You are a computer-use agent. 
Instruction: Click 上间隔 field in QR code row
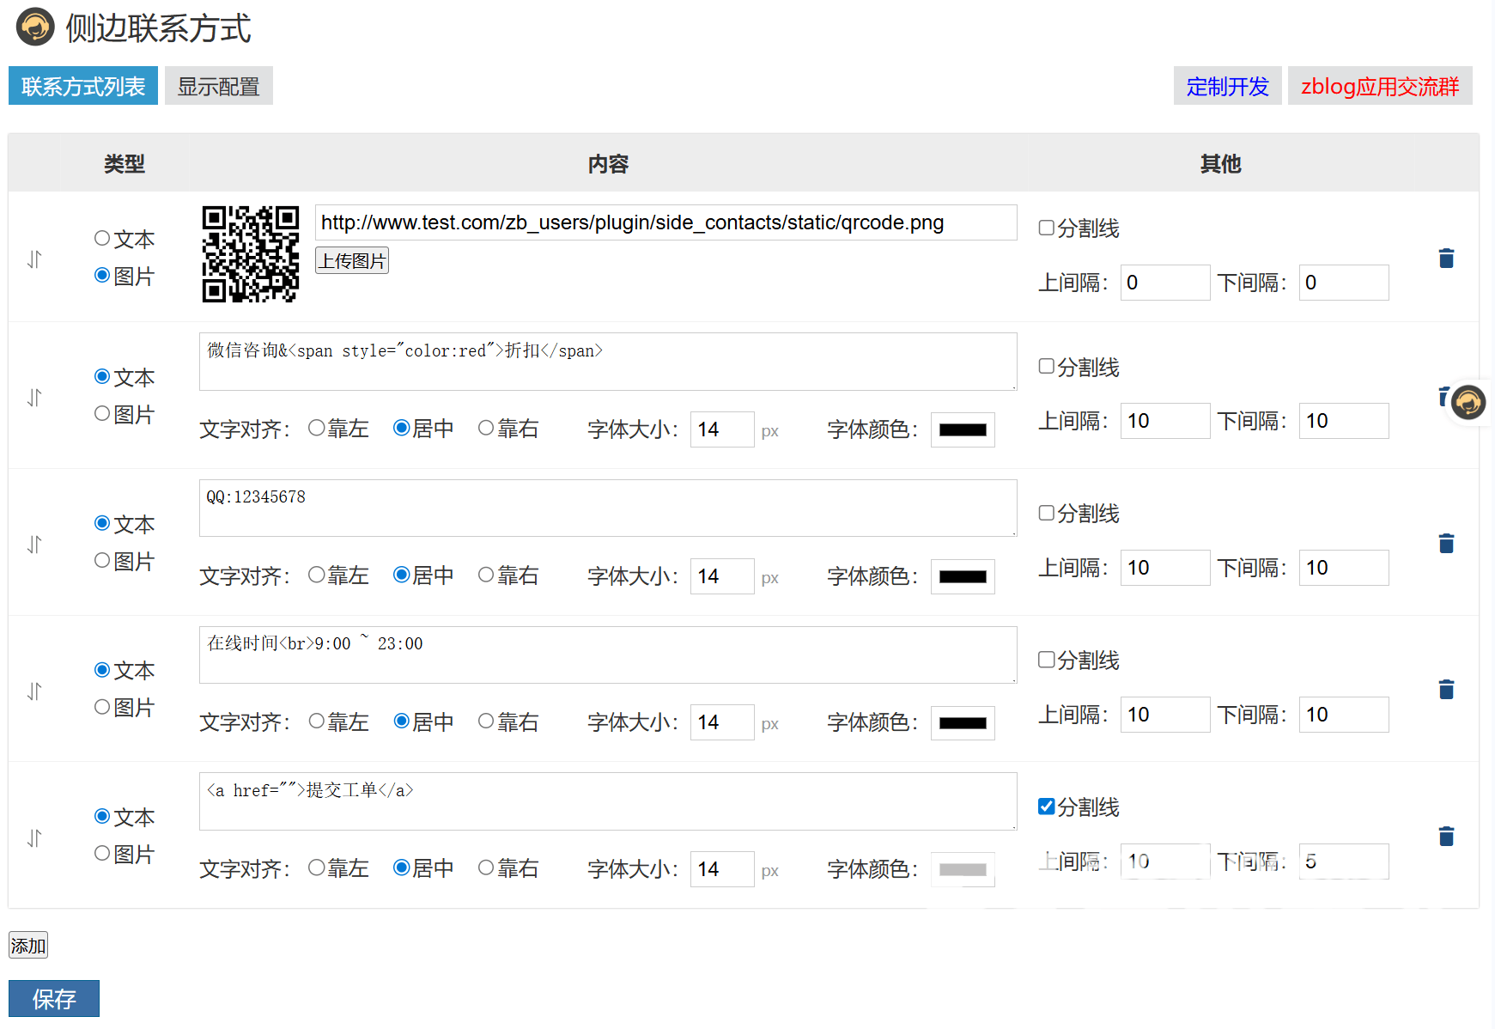(1165, 283)
